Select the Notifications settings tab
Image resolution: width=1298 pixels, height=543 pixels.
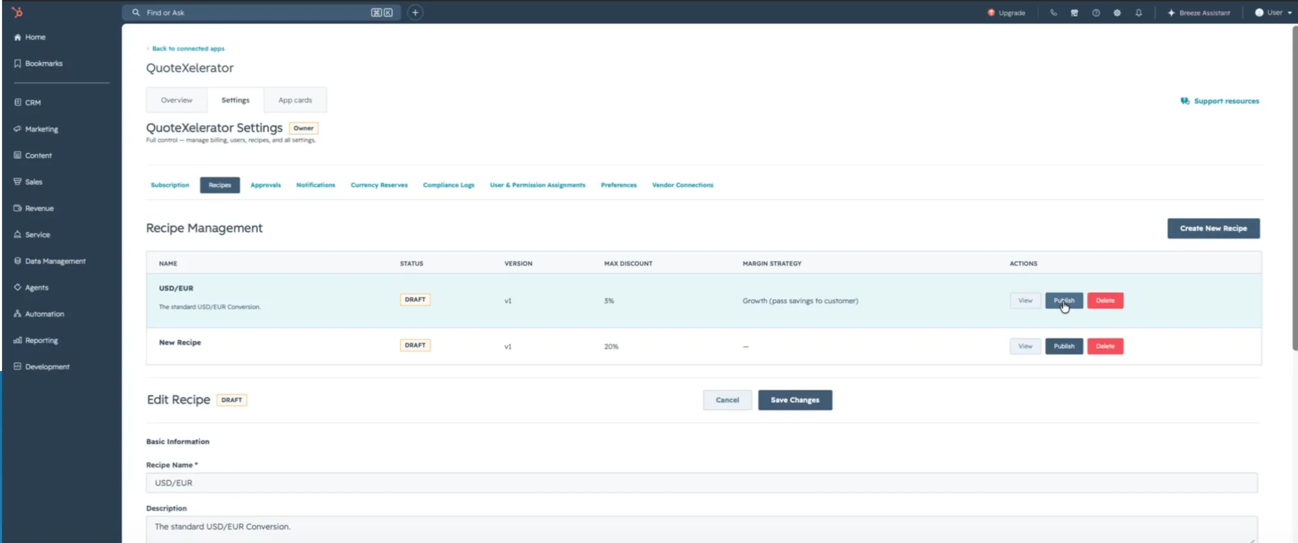(x=315, y=185)
